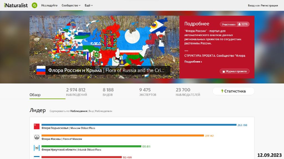Click the Подробнее panel heading
This screenshot has width=284, height=159.
coord(197,24)
